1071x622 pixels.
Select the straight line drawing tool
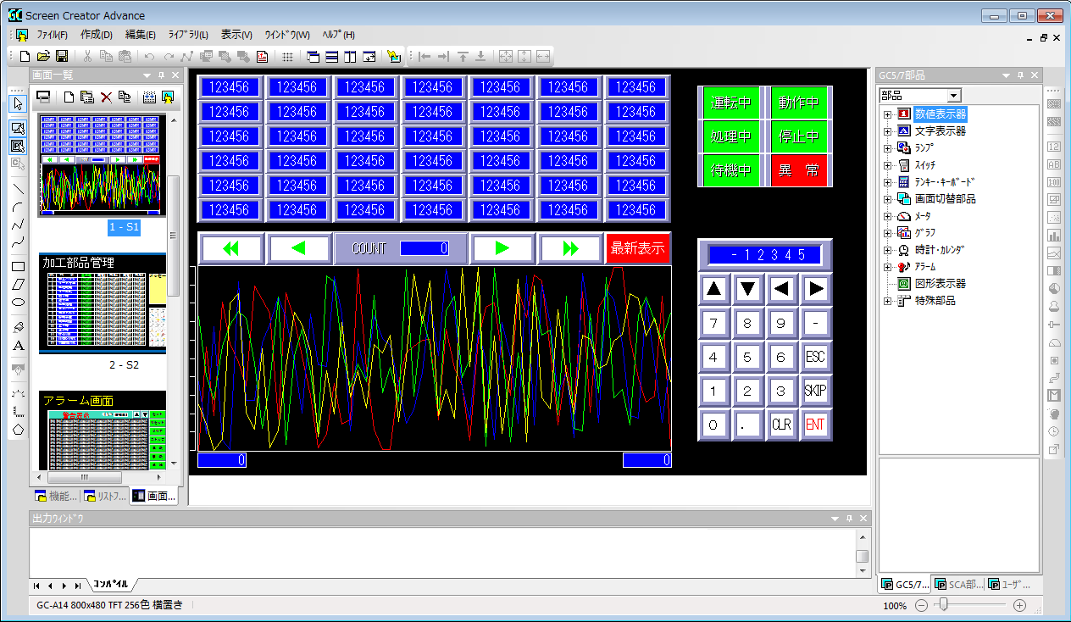click(x=18, y=189)
